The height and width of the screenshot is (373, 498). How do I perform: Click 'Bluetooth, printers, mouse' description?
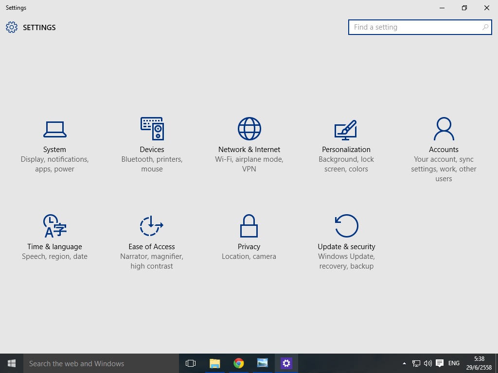coord(152,164)
